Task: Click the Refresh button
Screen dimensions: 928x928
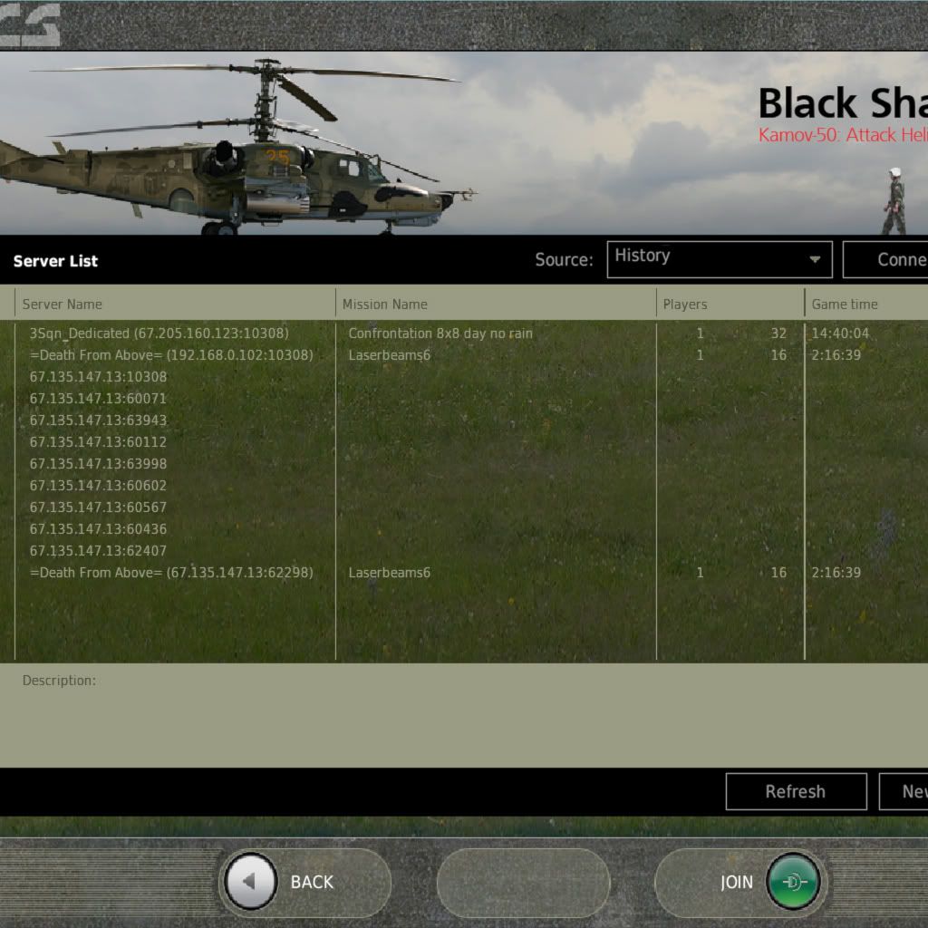Action: coord(796,791)
